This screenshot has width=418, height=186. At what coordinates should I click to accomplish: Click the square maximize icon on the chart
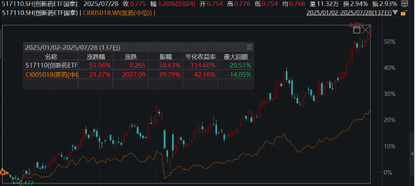356,30
